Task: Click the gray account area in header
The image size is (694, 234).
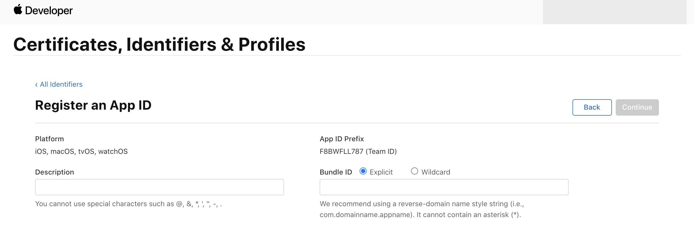Action: point(614,12)
